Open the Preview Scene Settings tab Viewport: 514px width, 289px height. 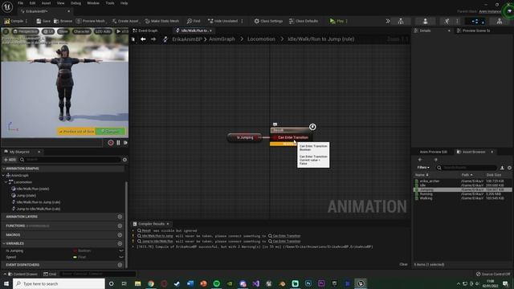[x=473, y=31]
